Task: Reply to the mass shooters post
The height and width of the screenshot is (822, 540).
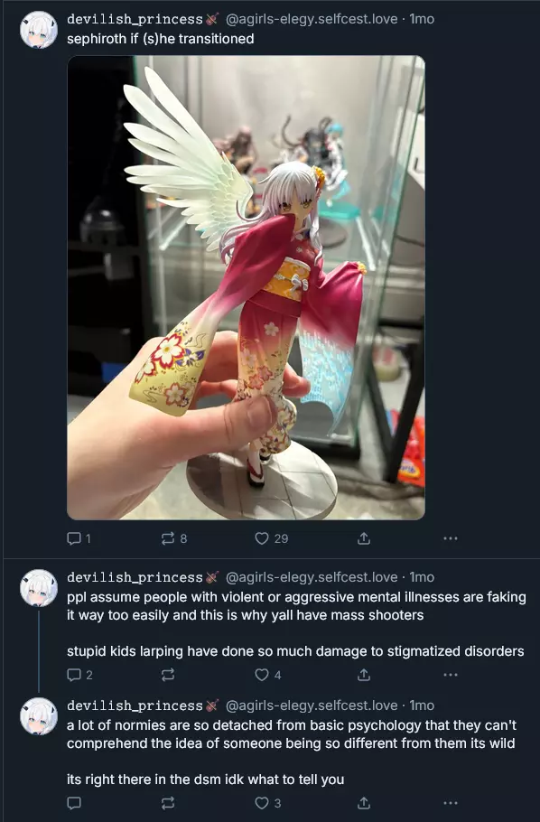Action: pos(79,675)
